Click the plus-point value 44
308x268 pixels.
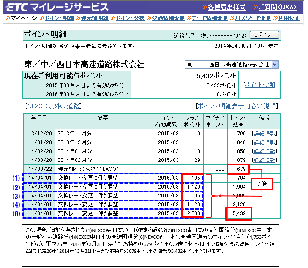click(x=197, y=142)
